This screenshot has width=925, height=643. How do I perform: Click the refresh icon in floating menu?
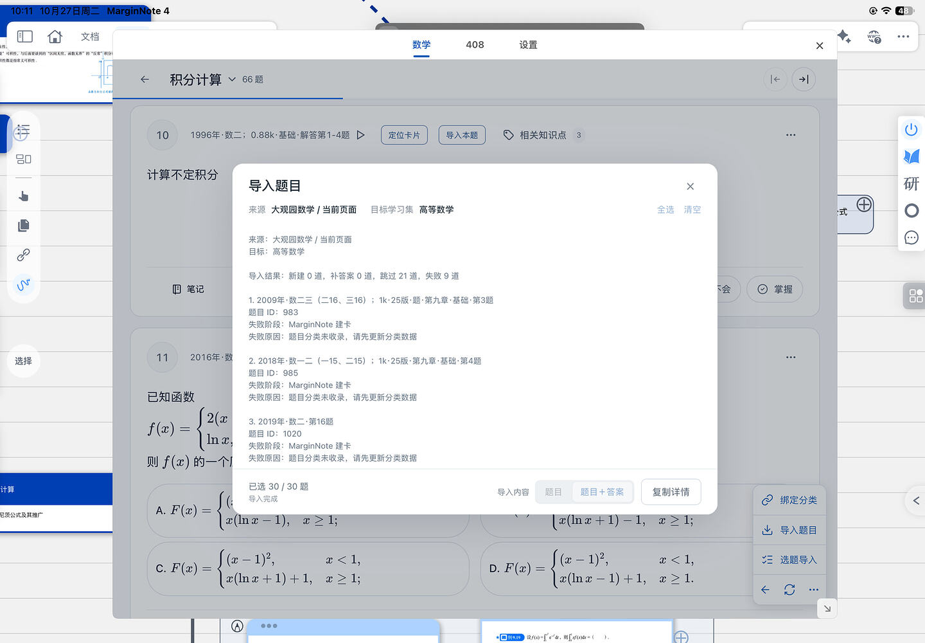click(x=789, y=590)
